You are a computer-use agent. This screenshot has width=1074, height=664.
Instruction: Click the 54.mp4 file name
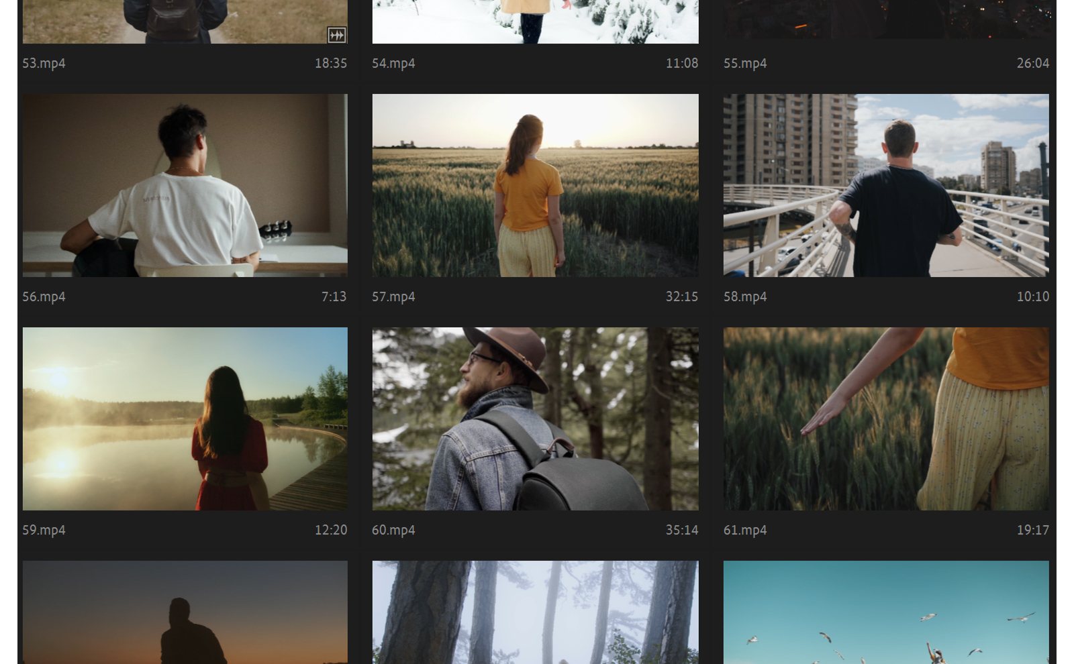click(x=393, y=63)
